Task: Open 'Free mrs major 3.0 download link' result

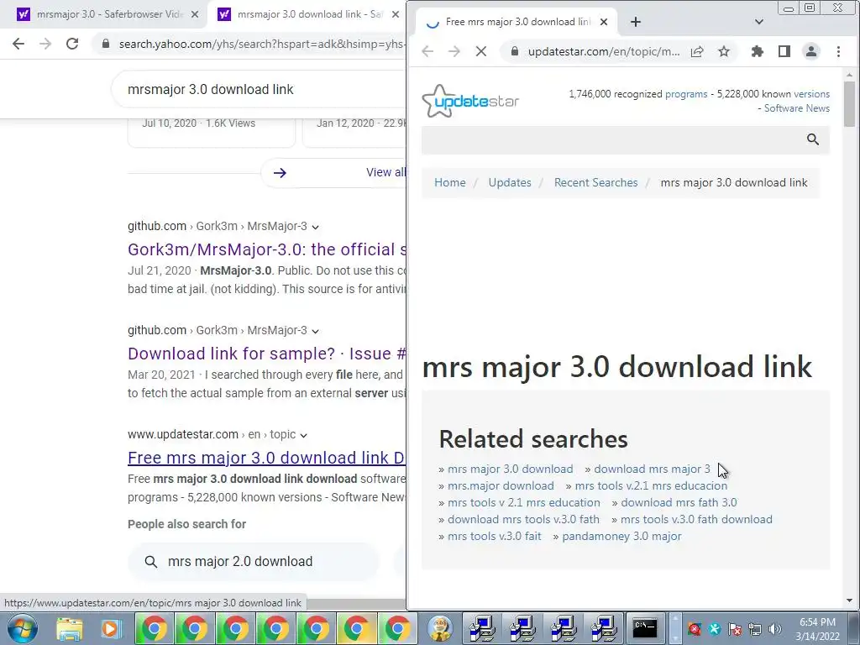Action: (266, 458)
